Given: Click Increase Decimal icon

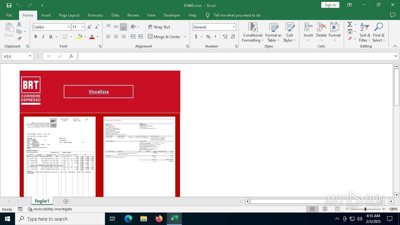Looking at the screenshot, I should (x=225, y=37).
